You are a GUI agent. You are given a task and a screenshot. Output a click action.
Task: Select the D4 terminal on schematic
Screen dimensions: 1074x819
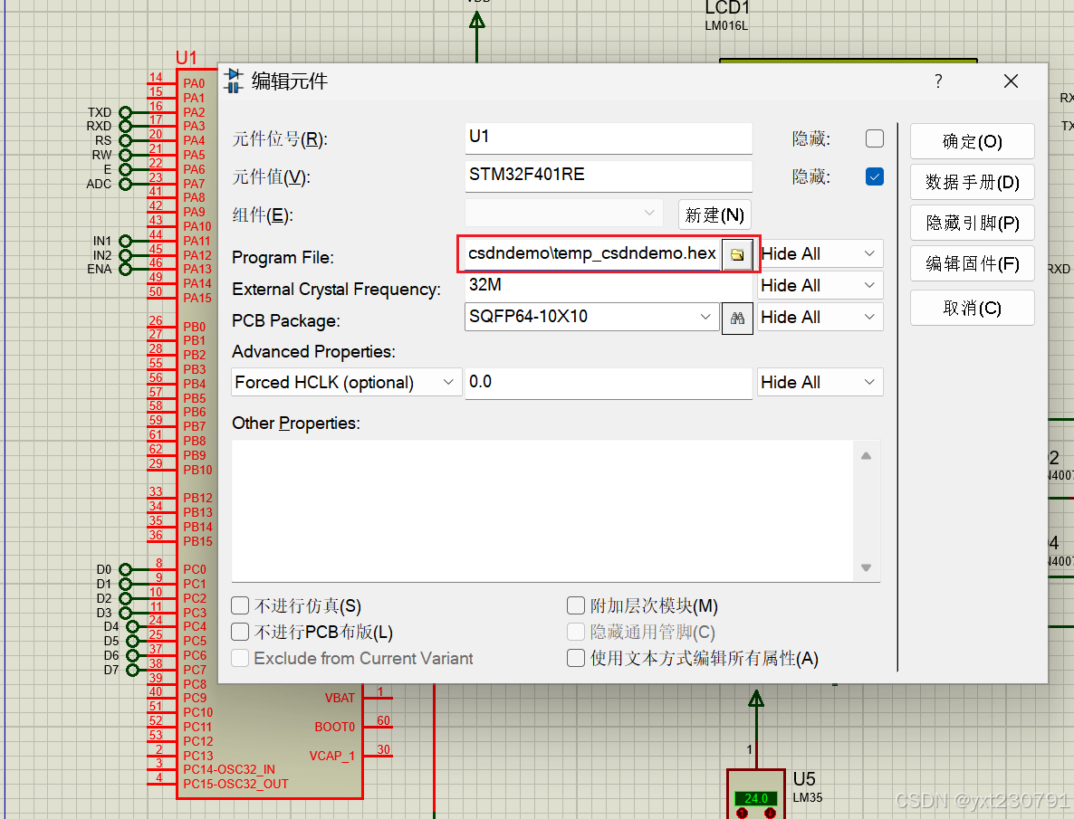tap(132, 626)
